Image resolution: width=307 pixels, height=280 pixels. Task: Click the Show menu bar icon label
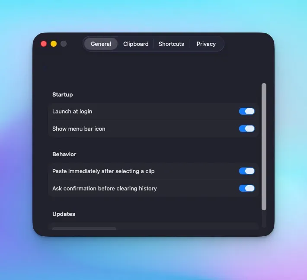(x=79, y=129)
